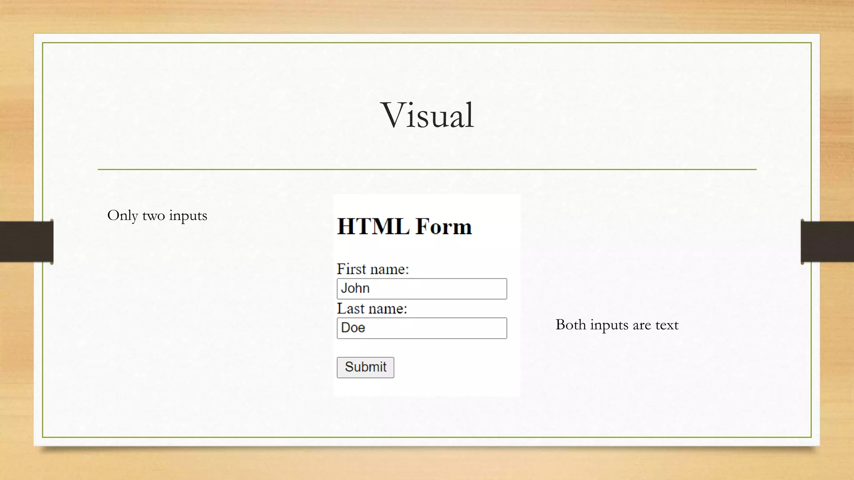This screenshot has width=854, height=480.
Task: Click the dark brown tab on right edge
Action: tap(827, 242)
